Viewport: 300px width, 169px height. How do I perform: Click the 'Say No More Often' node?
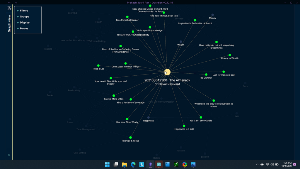pos(114,96)
